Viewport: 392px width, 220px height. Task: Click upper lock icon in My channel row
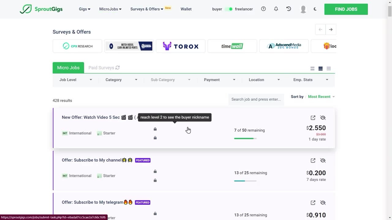click(x=155, y=171)
